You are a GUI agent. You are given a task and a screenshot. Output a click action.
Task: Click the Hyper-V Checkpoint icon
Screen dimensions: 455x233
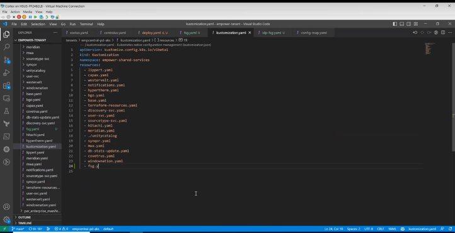(x=41, y=17)
